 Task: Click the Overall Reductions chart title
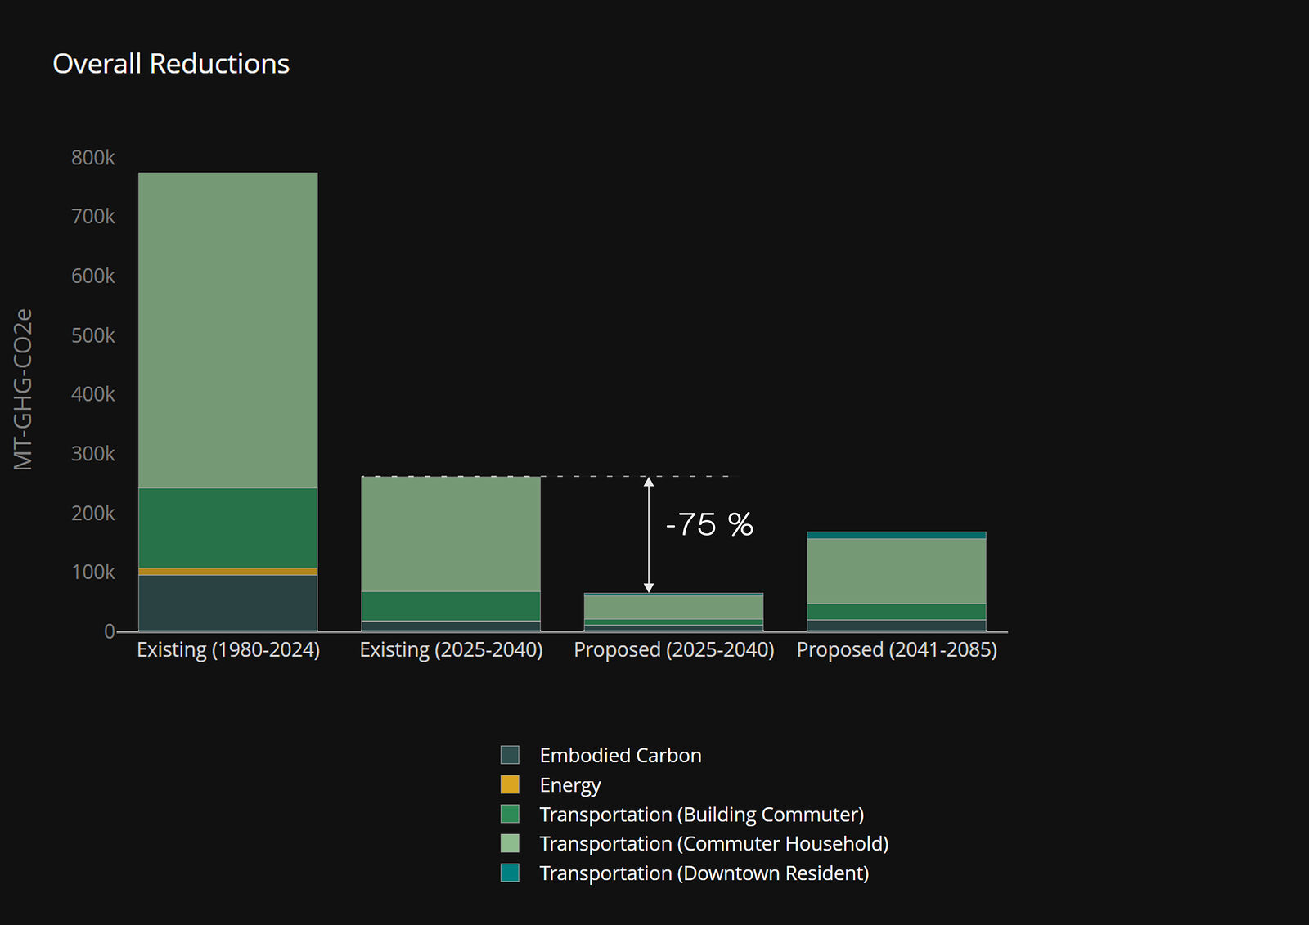[x=171, y=64]
